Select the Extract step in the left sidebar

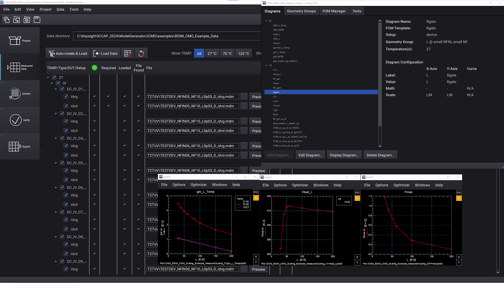tap(20, 93)
